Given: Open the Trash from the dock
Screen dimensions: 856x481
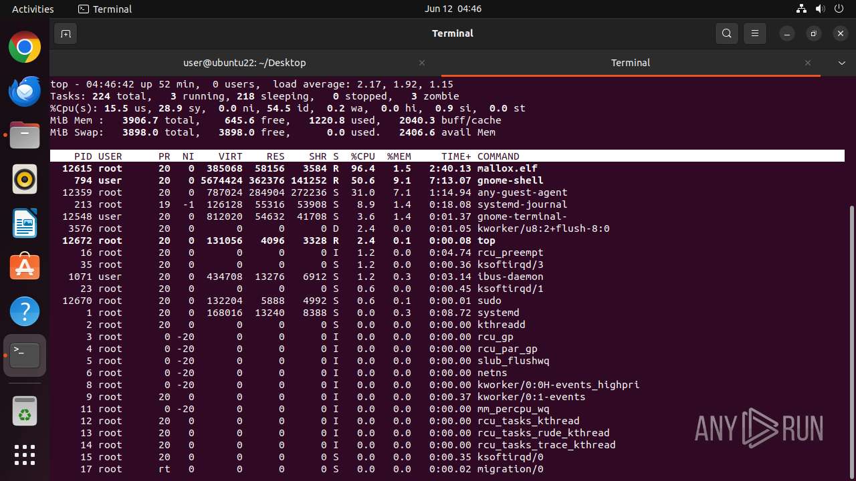Looking at the screenshot, I should click(25, 410).
